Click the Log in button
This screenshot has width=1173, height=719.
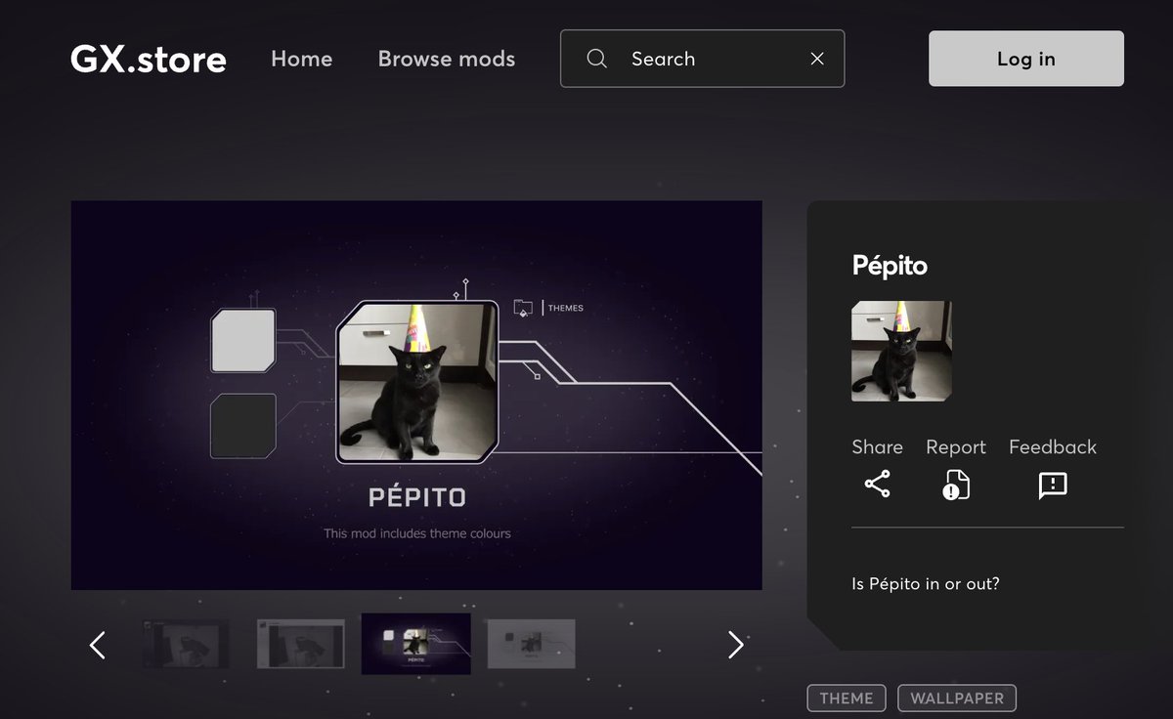tap(1026, 59)
